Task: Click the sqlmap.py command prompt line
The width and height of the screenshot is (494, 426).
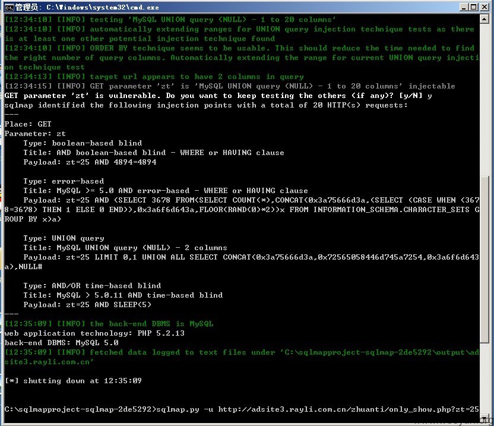Action: tap(242, 409)
